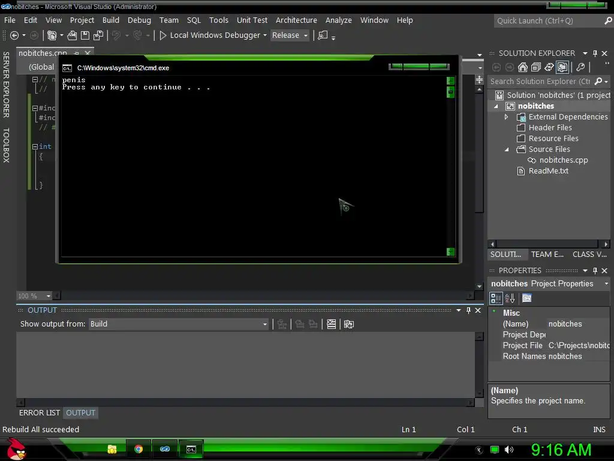Open Chrome from the taskbar
The height and width of the screenshot is (461, 614).
[139, 449]
